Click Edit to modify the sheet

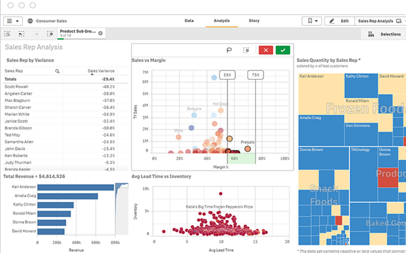343,21
